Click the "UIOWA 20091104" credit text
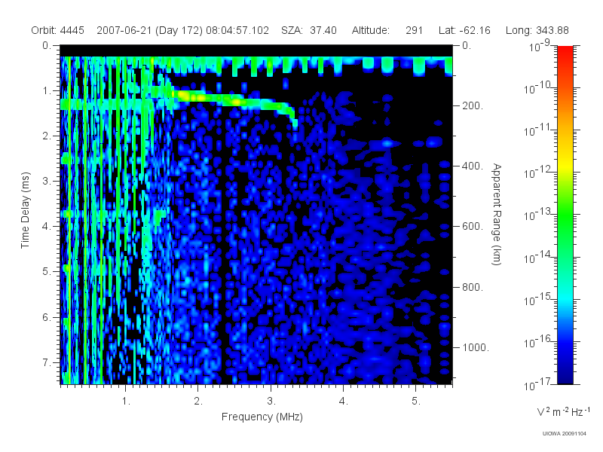The image size is (603, 452). (x=564, y=434)
